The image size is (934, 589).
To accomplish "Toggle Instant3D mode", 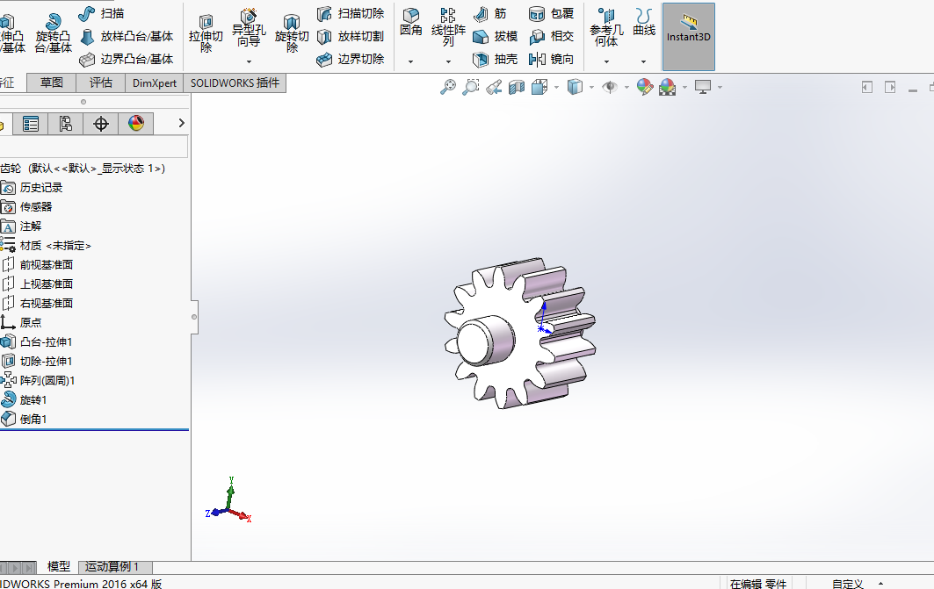I will (x=689, y=36).
